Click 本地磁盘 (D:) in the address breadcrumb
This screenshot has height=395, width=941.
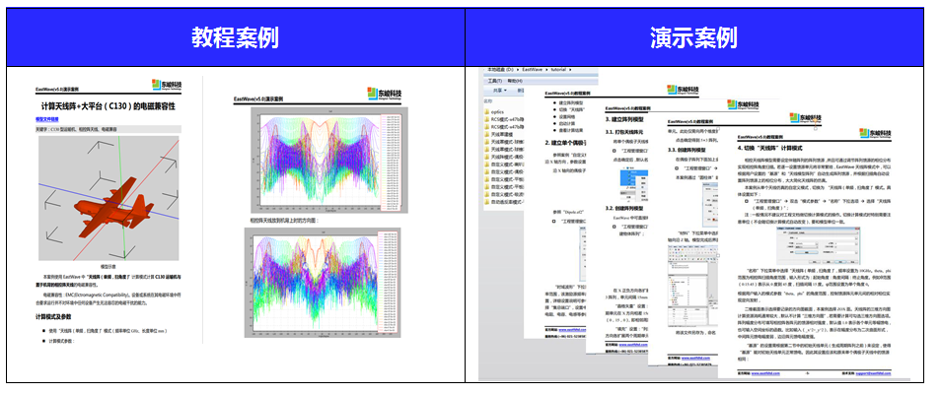(x=499, y=70)
